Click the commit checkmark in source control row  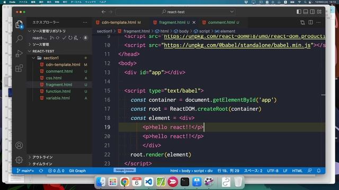(x=64, y=38)
